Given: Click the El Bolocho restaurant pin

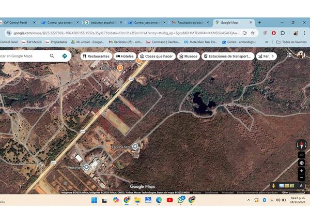Looking at the screenshot, I should click(x=120, y=68).
